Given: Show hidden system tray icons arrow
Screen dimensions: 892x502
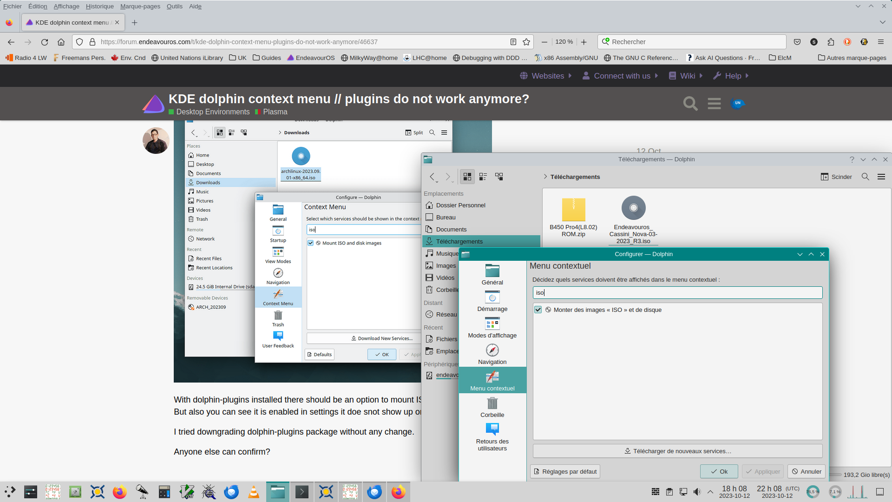Looking at the screenshot, I should pos(710,492).
